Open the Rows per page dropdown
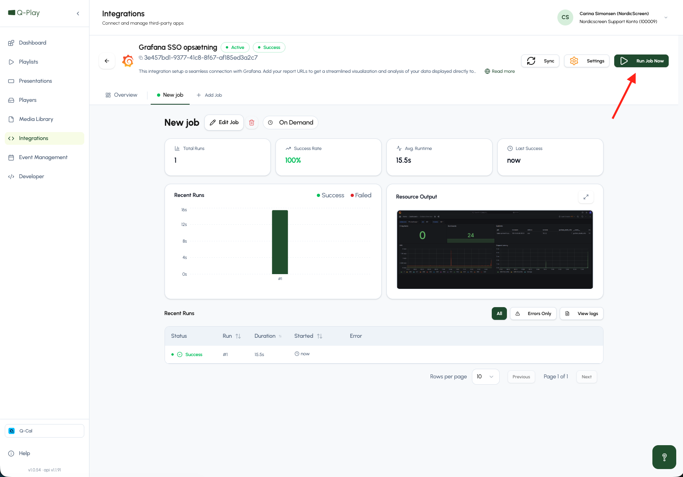Image resolution: width=683 pixels, height=477 pixels. tap(486, 377)
